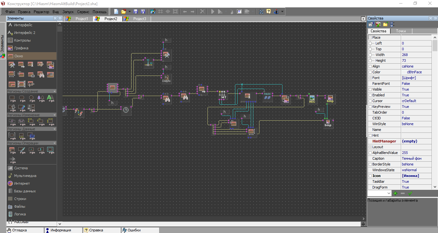Screen dimensions: 438x233
Task: Toggle the Cursor property checkbox
Action: 370,101
